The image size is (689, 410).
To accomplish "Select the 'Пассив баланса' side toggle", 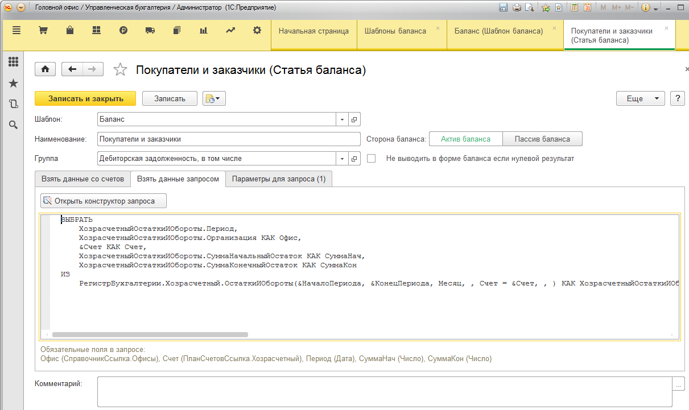I will point(542,139).
